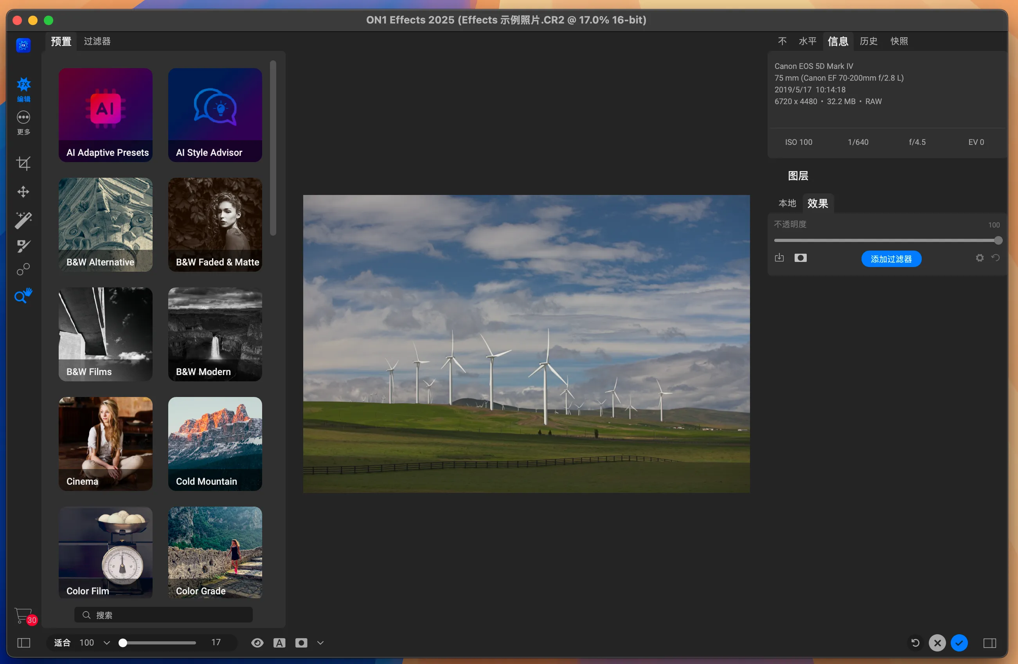Select the Crop tool in the sidebar
Image resolution: width=1018 pixels, height=664 pixels.
pos(23,163)
